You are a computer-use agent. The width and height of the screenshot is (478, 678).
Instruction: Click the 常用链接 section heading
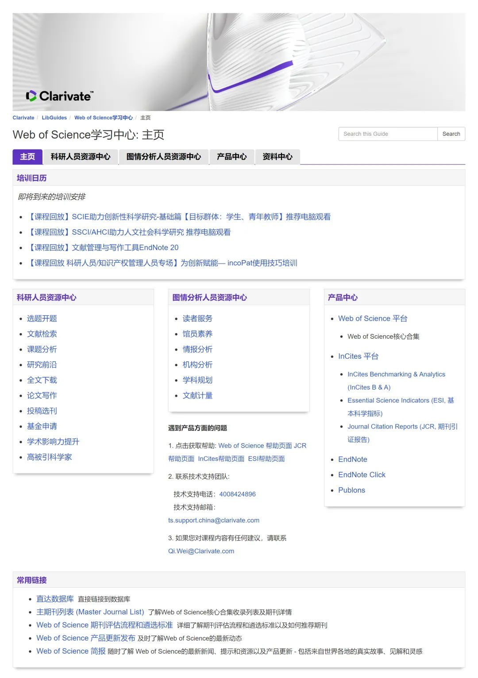tap(32, 580)
